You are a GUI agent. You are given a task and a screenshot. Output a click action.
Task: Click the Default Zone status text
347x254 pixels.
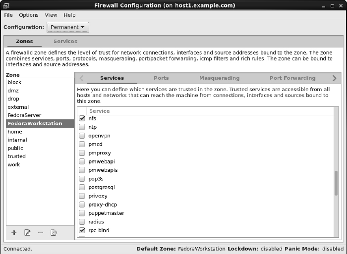tap(181, 249)
